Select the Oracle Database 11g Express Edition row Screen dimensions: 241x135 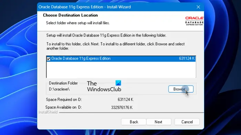click(121, 59)
